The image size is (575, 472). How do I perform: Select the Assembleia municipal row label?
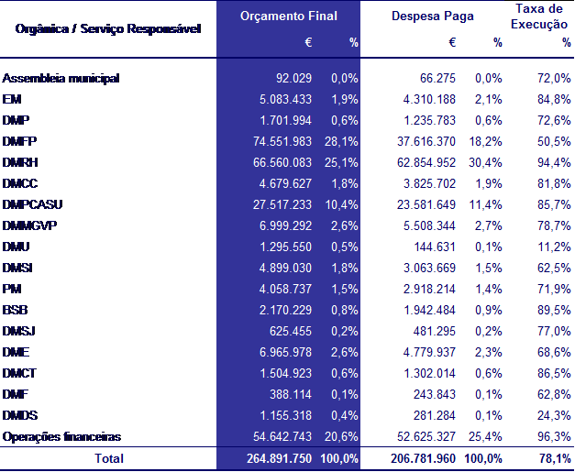click(61, 78)
